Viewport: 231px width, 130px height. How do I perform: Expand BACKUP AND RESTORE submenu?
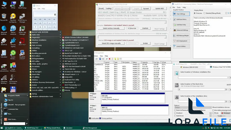click(45, 32)
